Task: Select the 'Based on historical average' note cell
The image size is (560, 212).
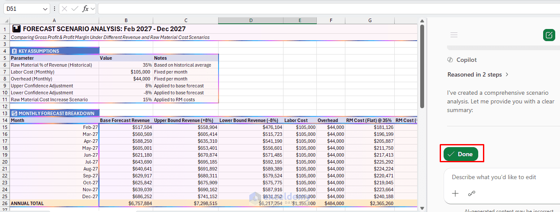Action: [x=186, y=65]
